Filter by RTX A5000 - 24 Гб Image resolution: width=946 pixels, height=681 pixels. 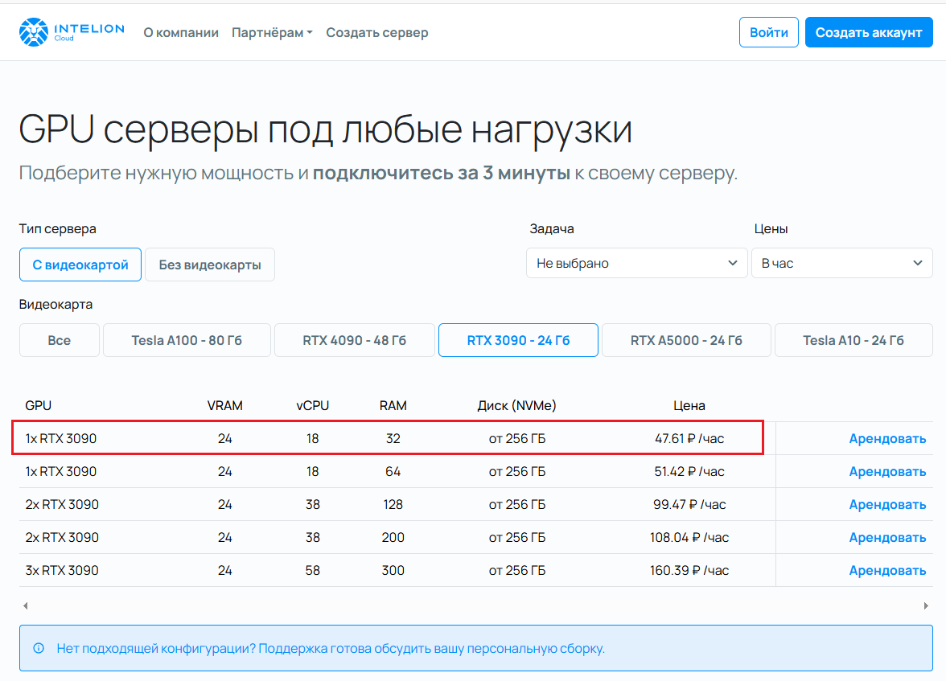coord(687,340)
